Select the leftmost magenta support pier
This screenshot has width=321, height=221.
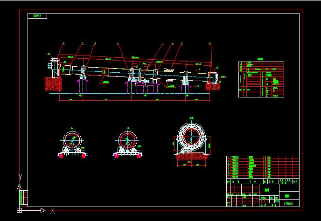coord(83,86)
